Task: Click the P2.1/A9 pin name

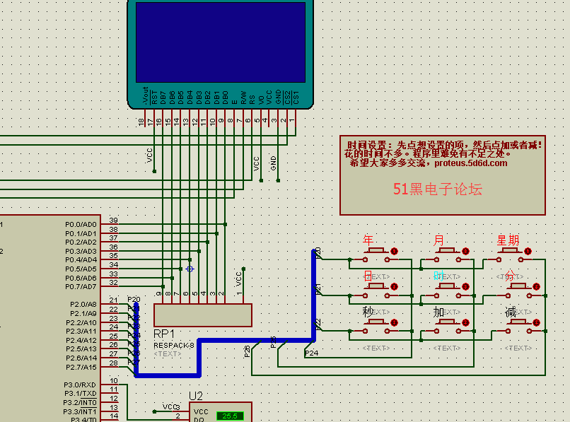Action: 83,313
